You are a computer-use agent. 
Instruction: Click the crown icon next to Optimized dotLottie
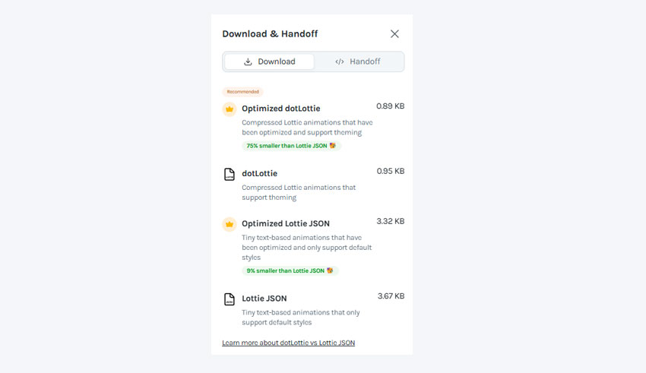pos(230,109)
